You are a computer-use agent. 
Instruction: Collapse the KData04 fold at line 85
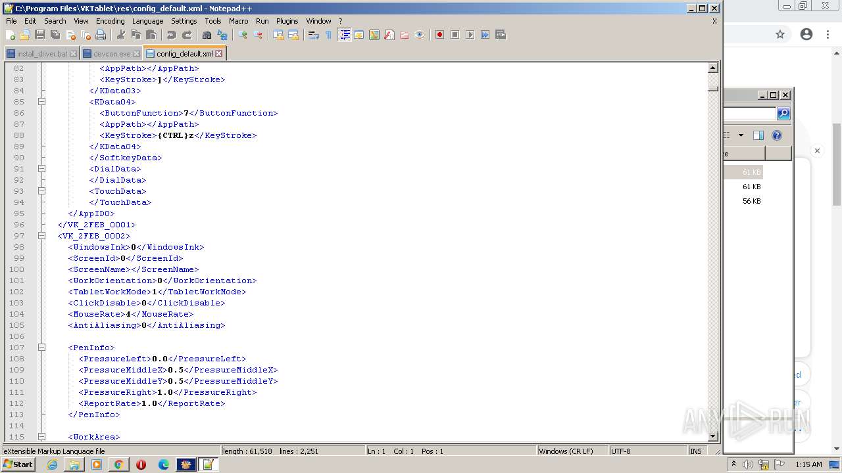[41, 102]
